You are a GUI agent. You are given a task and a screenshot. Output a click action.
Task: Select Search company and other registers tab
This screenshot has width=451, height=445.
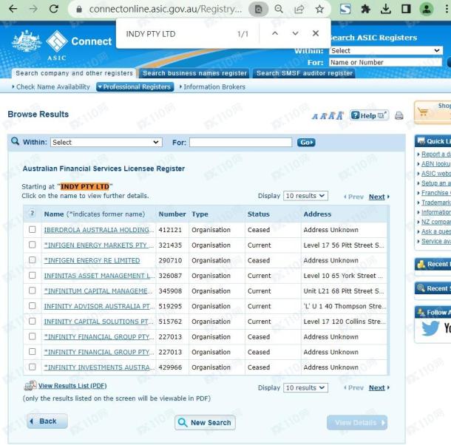[x=74, y=73]
